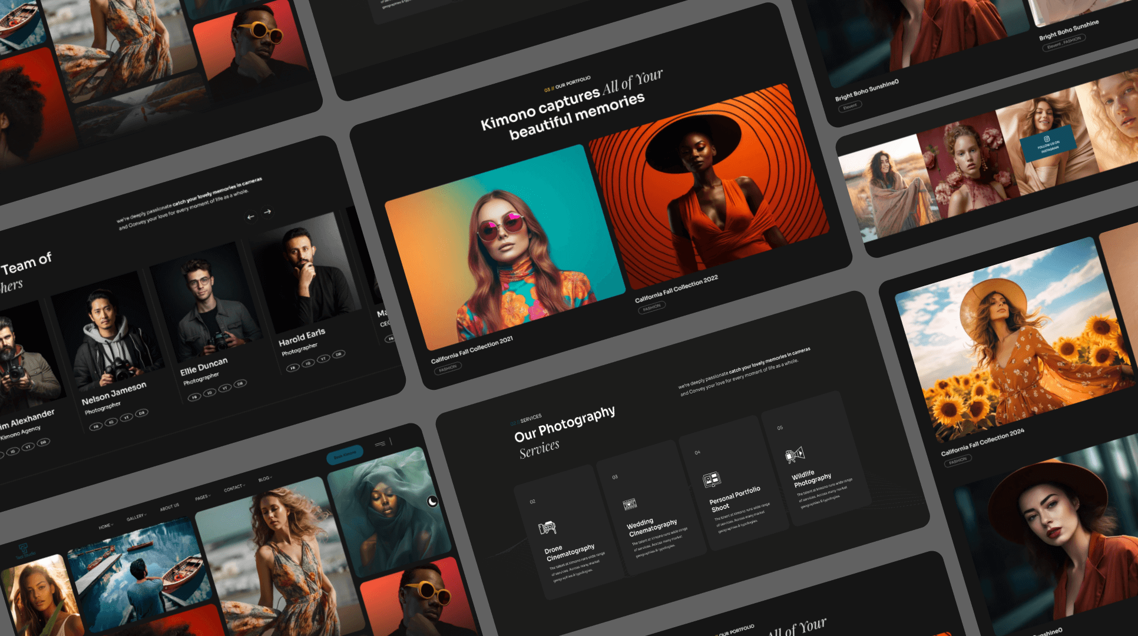The height and width of the screenshot is (636, 1138).
Task: Click the Drone Cinematography service icon
Action: click(x=547, y=528)
